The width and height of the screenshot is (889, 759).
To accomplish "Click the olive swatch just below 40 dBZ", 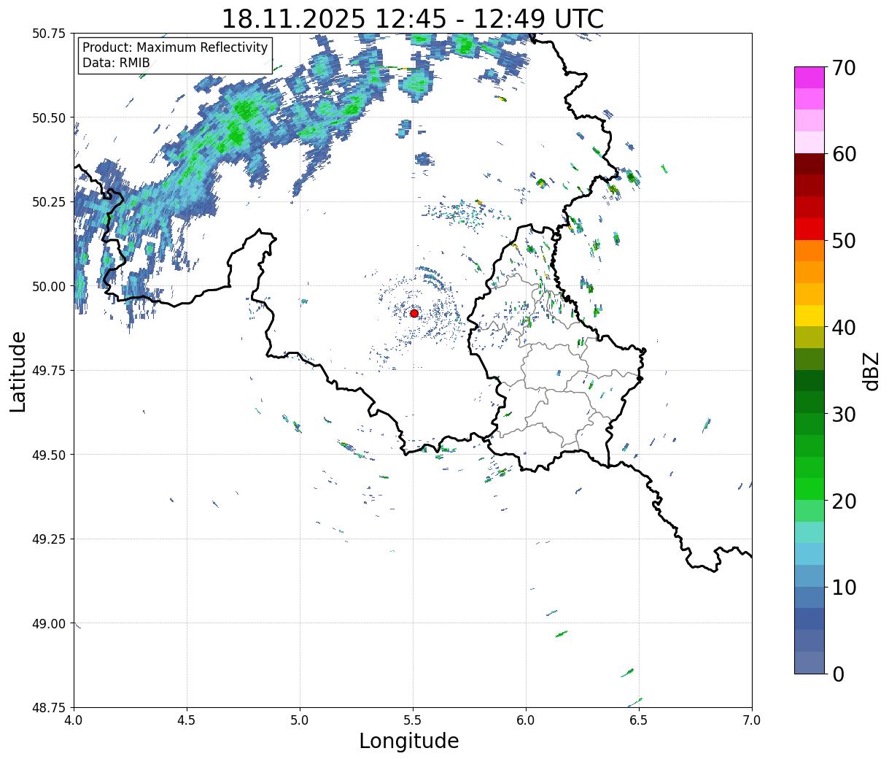I will tap(810, 337).
